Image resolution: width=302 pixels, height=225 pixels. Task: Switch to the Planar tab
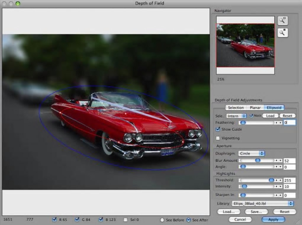tap(255, 108)
